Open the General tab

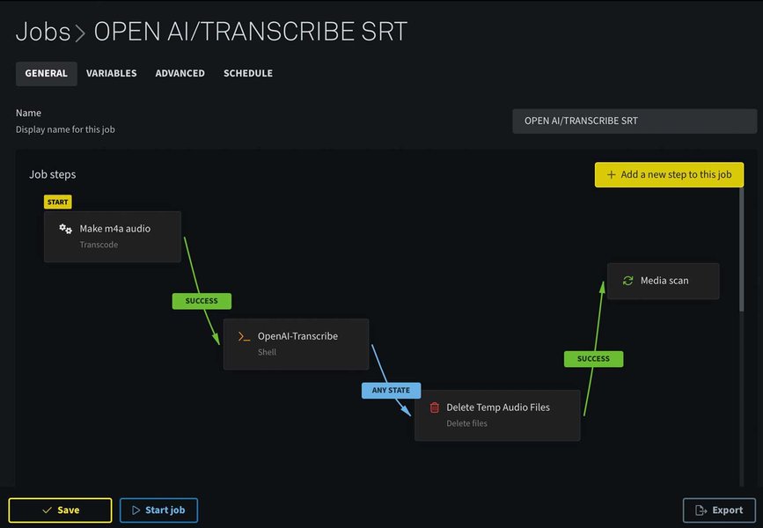47,74
